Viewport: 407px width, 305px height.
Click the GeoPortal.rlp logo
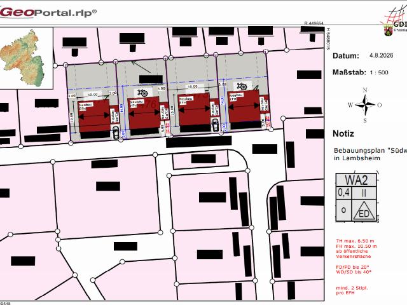click(48, 12)
